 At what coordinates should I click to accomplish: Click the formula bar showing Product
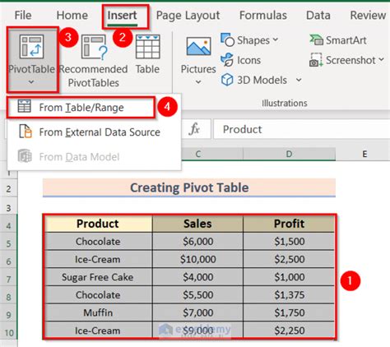pyautogui.click(x=302, y=129)
